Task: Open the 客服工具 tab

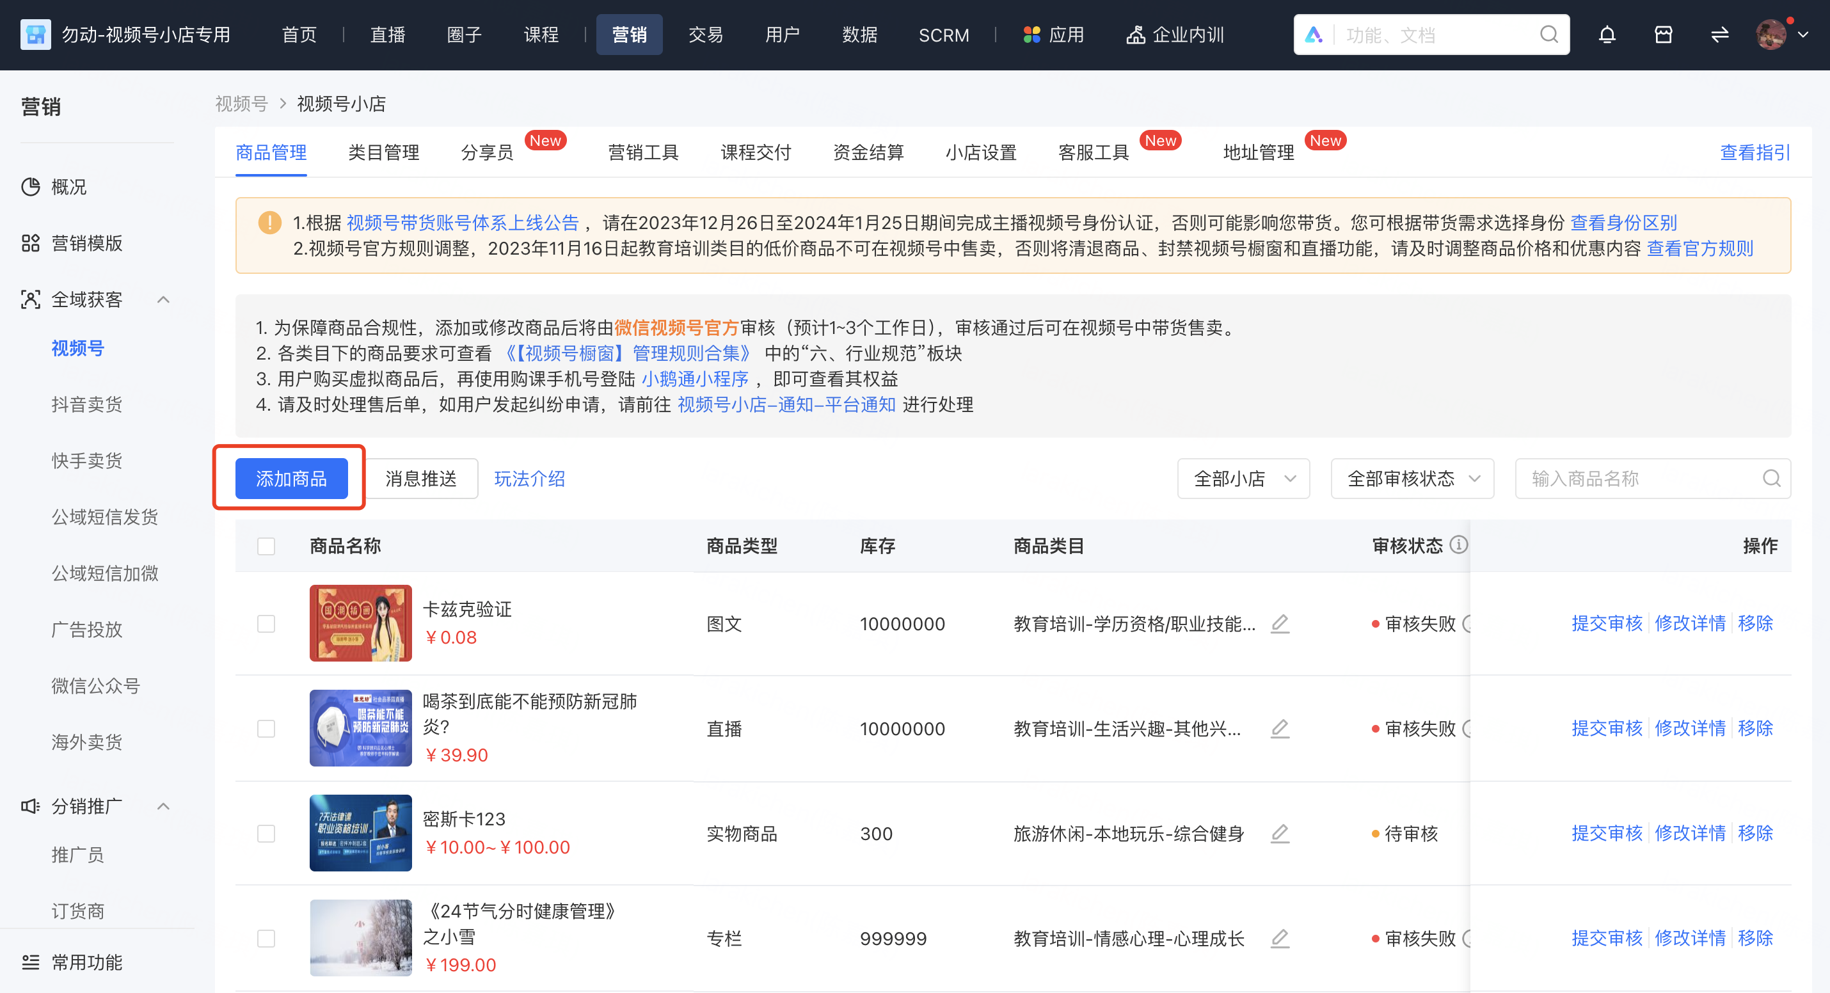Action: pos(1094,152)
